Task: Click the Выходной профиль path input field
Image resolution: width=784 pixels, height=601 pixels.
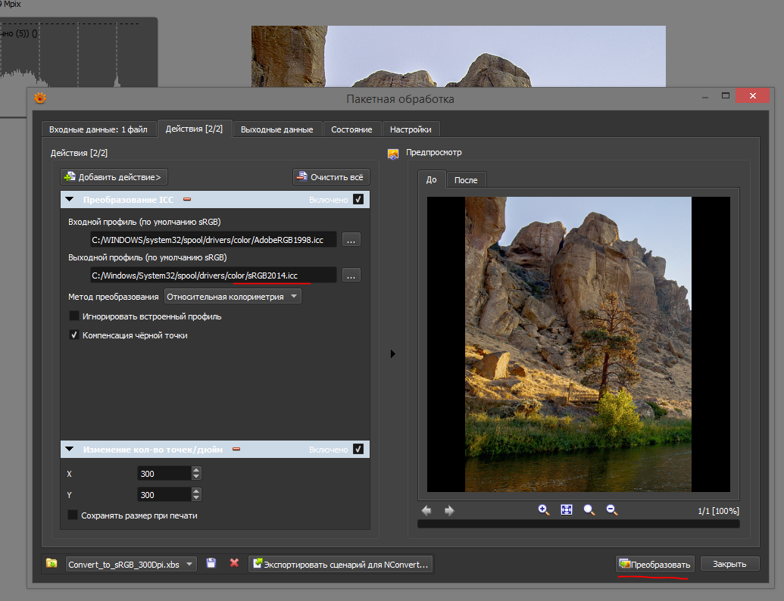Action: click(212, 276)
